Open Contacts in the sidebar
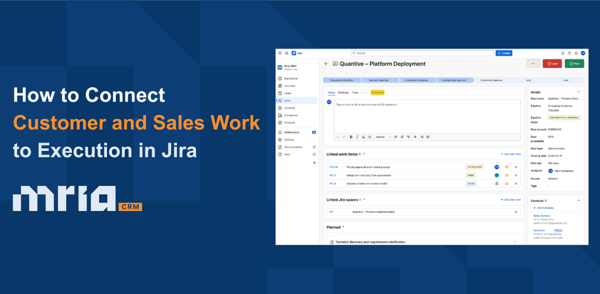 coord(297,108)
